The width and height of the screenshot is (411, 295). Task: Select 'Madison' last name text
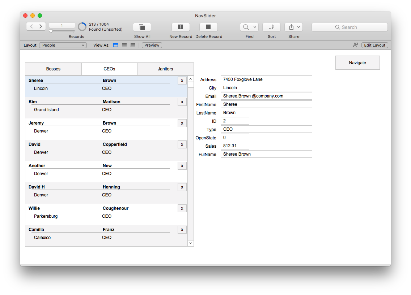[x=112, y=102]
